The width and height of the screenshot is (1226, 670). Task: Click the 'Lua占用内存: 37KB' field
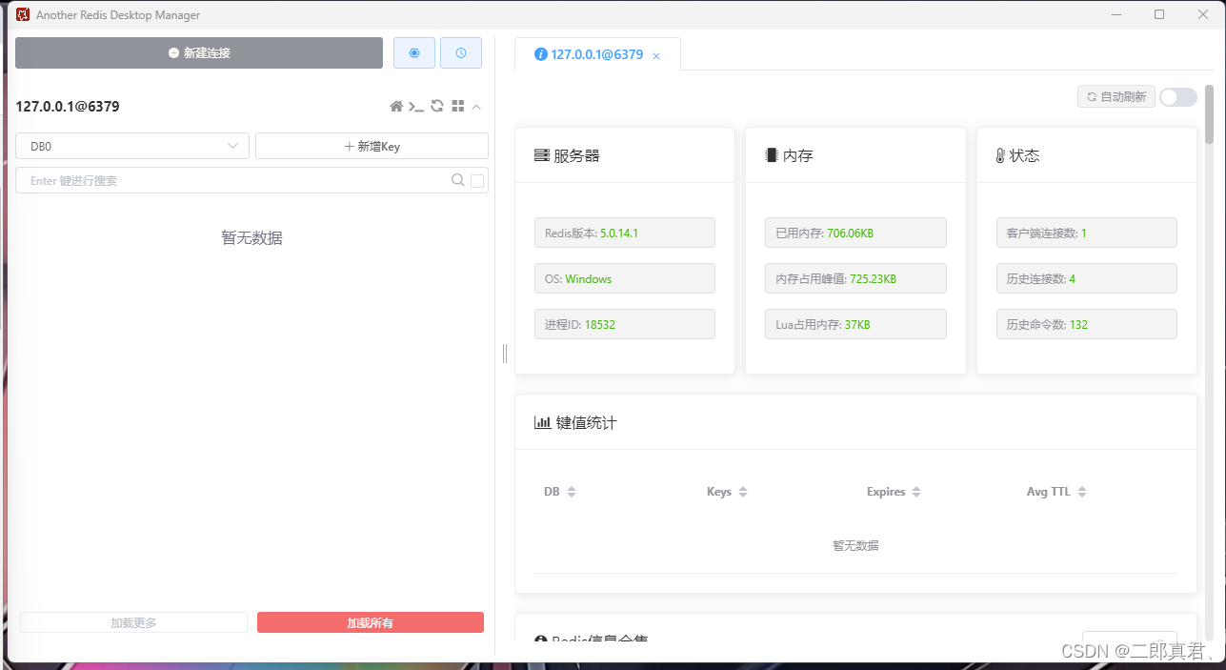[855, 324]
